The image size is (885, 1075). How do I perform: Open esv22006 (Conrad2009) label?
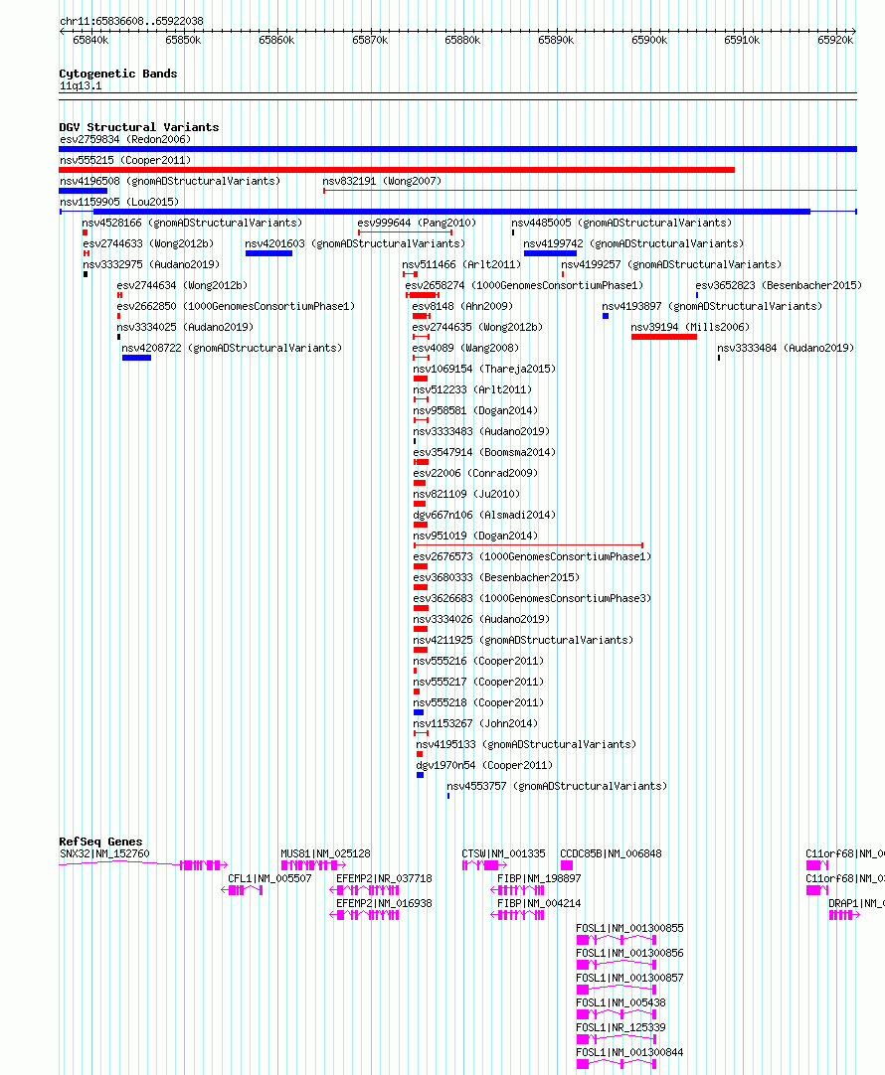point(475,473)
